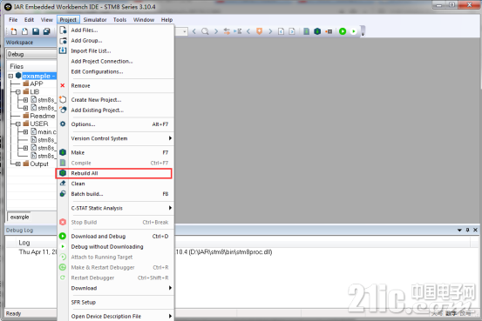
Task: Click the bookmark toggle icon in toolbar
Action: click(x=260, y=31)
